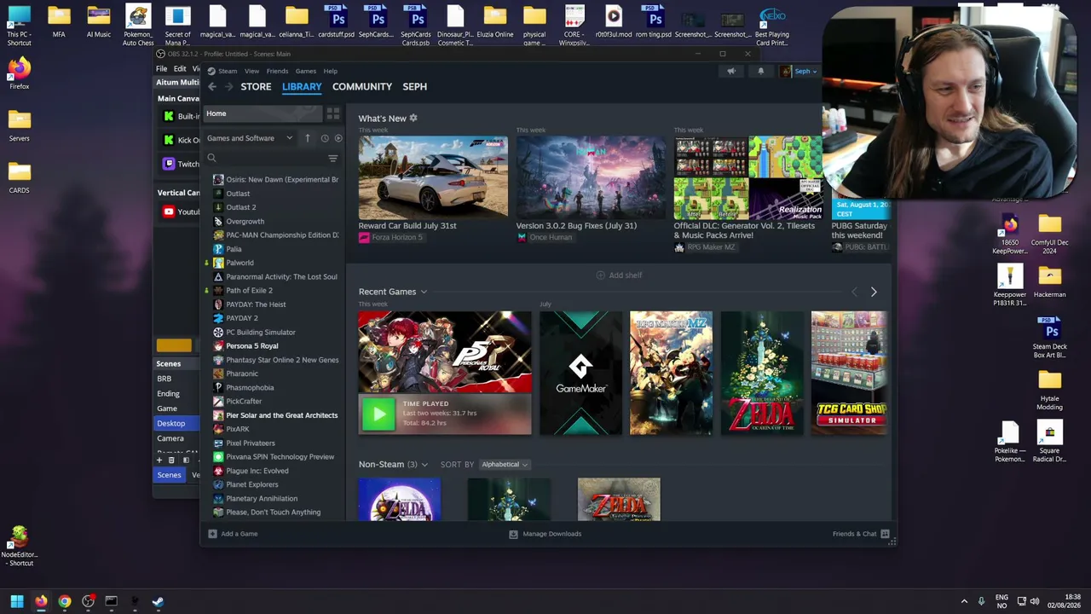Open the File menu in OBS window
This screenshot has height=614, width=1091.
161,69
